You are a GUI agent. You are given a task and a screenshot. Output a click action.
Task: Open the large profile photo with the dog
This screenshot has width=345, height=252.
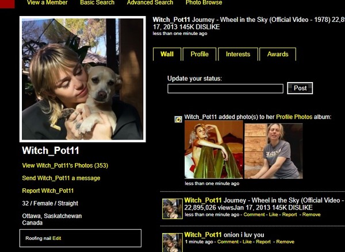click(x=82, y=79)
